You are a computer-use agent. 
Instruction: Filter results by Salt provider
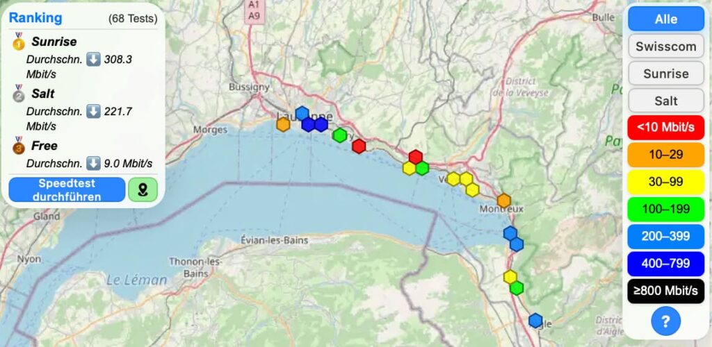[x=665, y=101]
